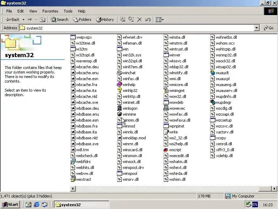Screen dimensions: 278x209
Task: Select the file wdl.trm
Action: (80, 150)
